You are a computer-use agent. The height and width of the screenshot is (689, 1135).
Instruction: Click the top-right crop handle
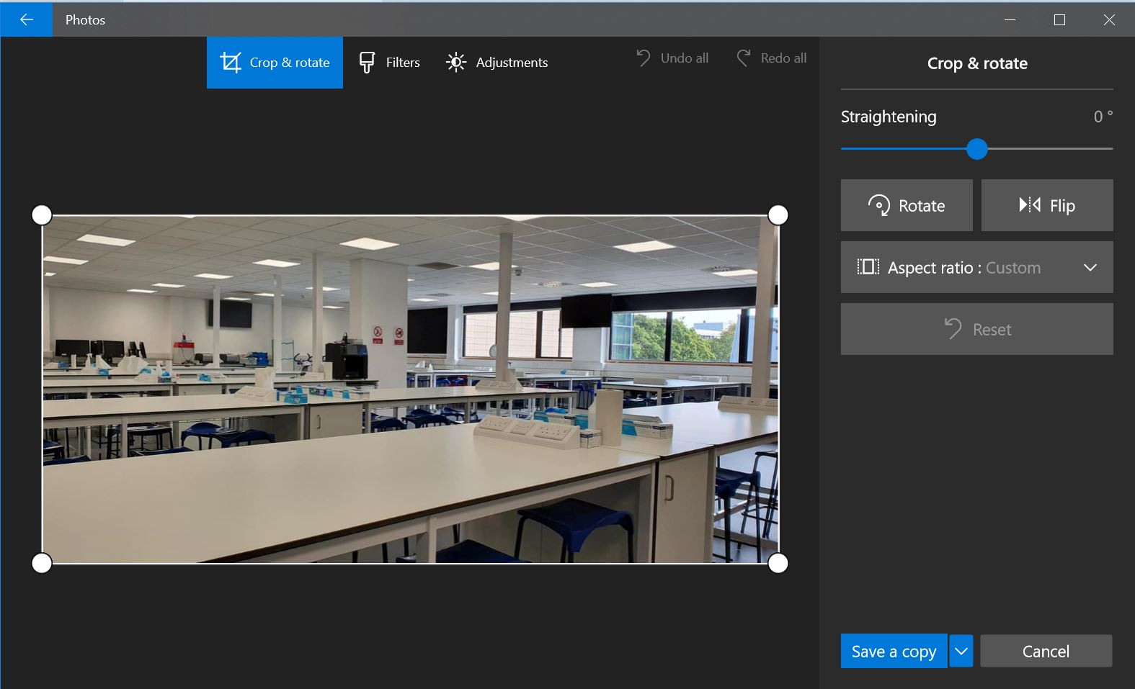(x=778, y=215)
